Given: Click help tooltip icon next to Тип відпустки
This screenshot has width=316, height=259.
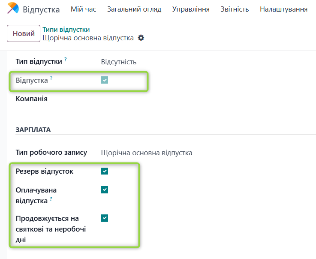Looking at the screenshot, I should coord(66,60).
